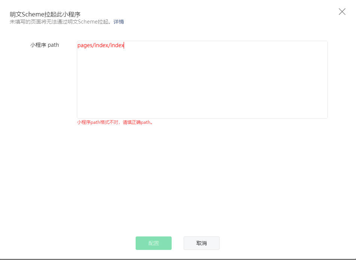Click the dialog title 明文Scheme拉起此小程序

click(45, 14)
